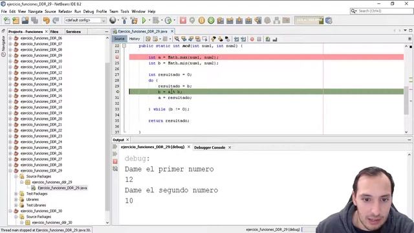This screenshot has height=233, width=414.
Task: Run the project with the green play icon
Action: pos(144,20)
